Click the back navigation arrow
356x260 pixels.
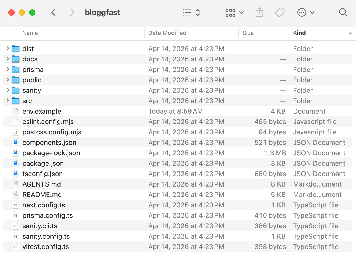click(54, 12)
